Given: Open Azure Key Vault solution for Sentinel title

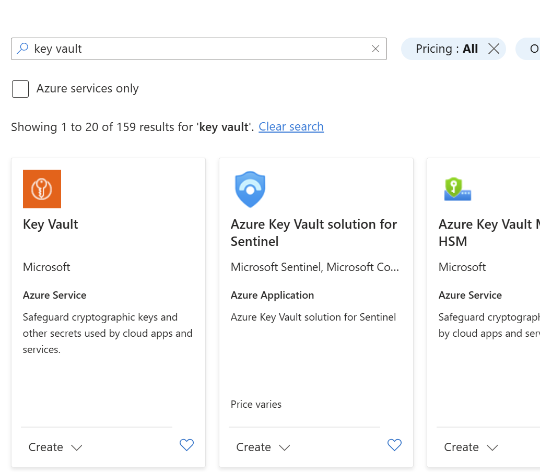Looking at the screenshot, I should (x=314, y=233).
